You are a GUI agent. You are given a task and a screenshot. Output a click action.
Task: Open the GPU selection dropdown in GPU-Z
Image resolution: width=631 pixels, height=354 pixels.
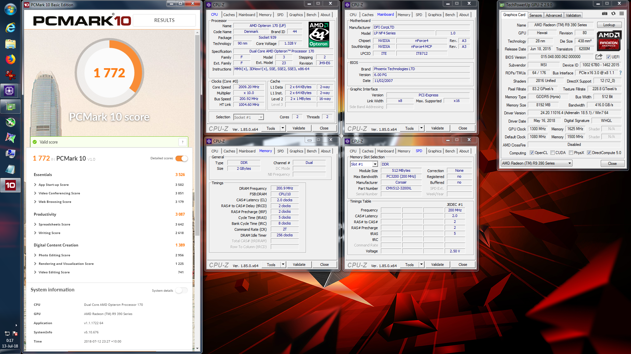pos(536,163)
